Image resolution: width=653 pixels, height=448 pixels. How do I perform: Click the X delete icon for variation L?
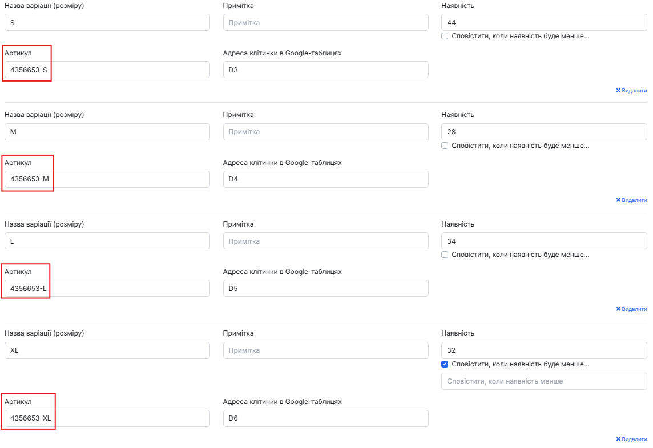(x=618, y=309)
